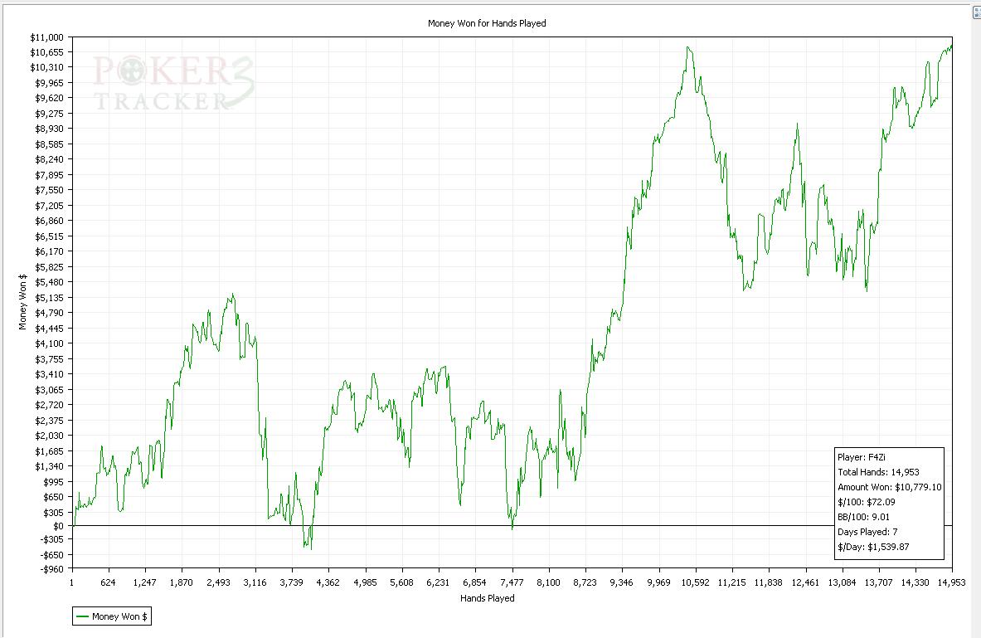Click the -$960 label on the y-axis
Viewport: 981px width, 638px height.
click(51, 569)
